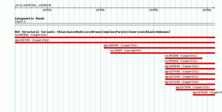222x112 pixels.
Task: Click the 18053k ruler mark
Action: [x=47, y=10]
